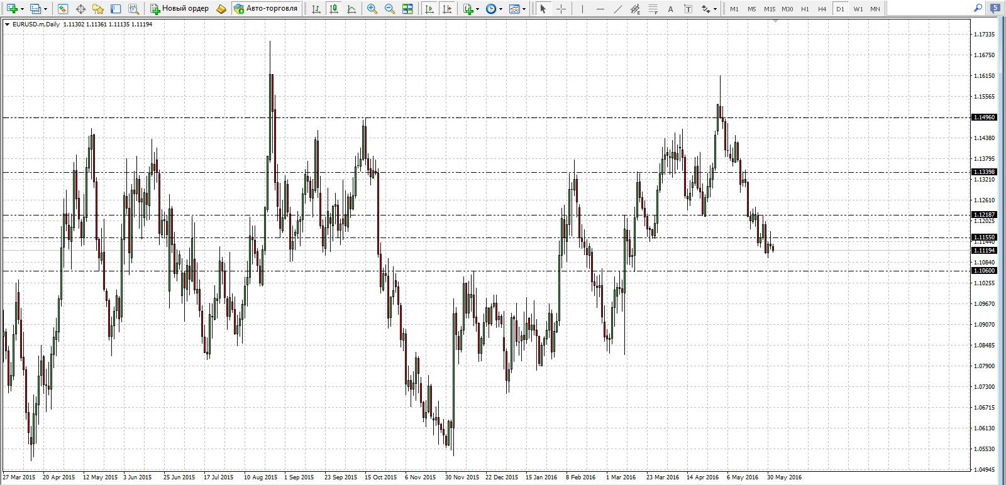
Task: Zoom out of the chart
Action: tap(390, 9)
